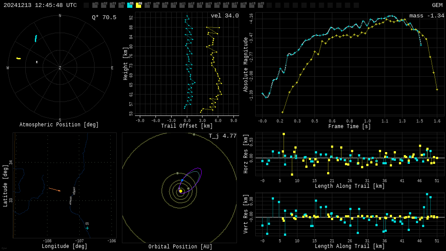The height and width of the screenshot is (251, 446).
Task: Click the yellow Sun dot in orbital plot
Action: pyautogui.click(x=180, y=191)
